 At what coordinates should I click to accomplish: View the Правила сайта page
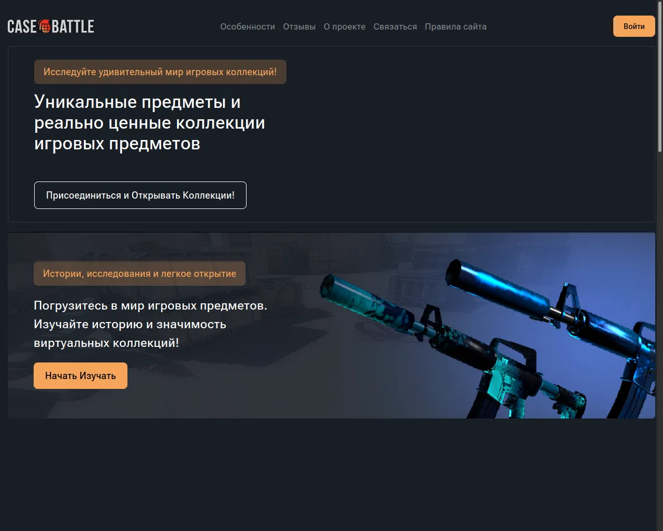tap(456, 26)
